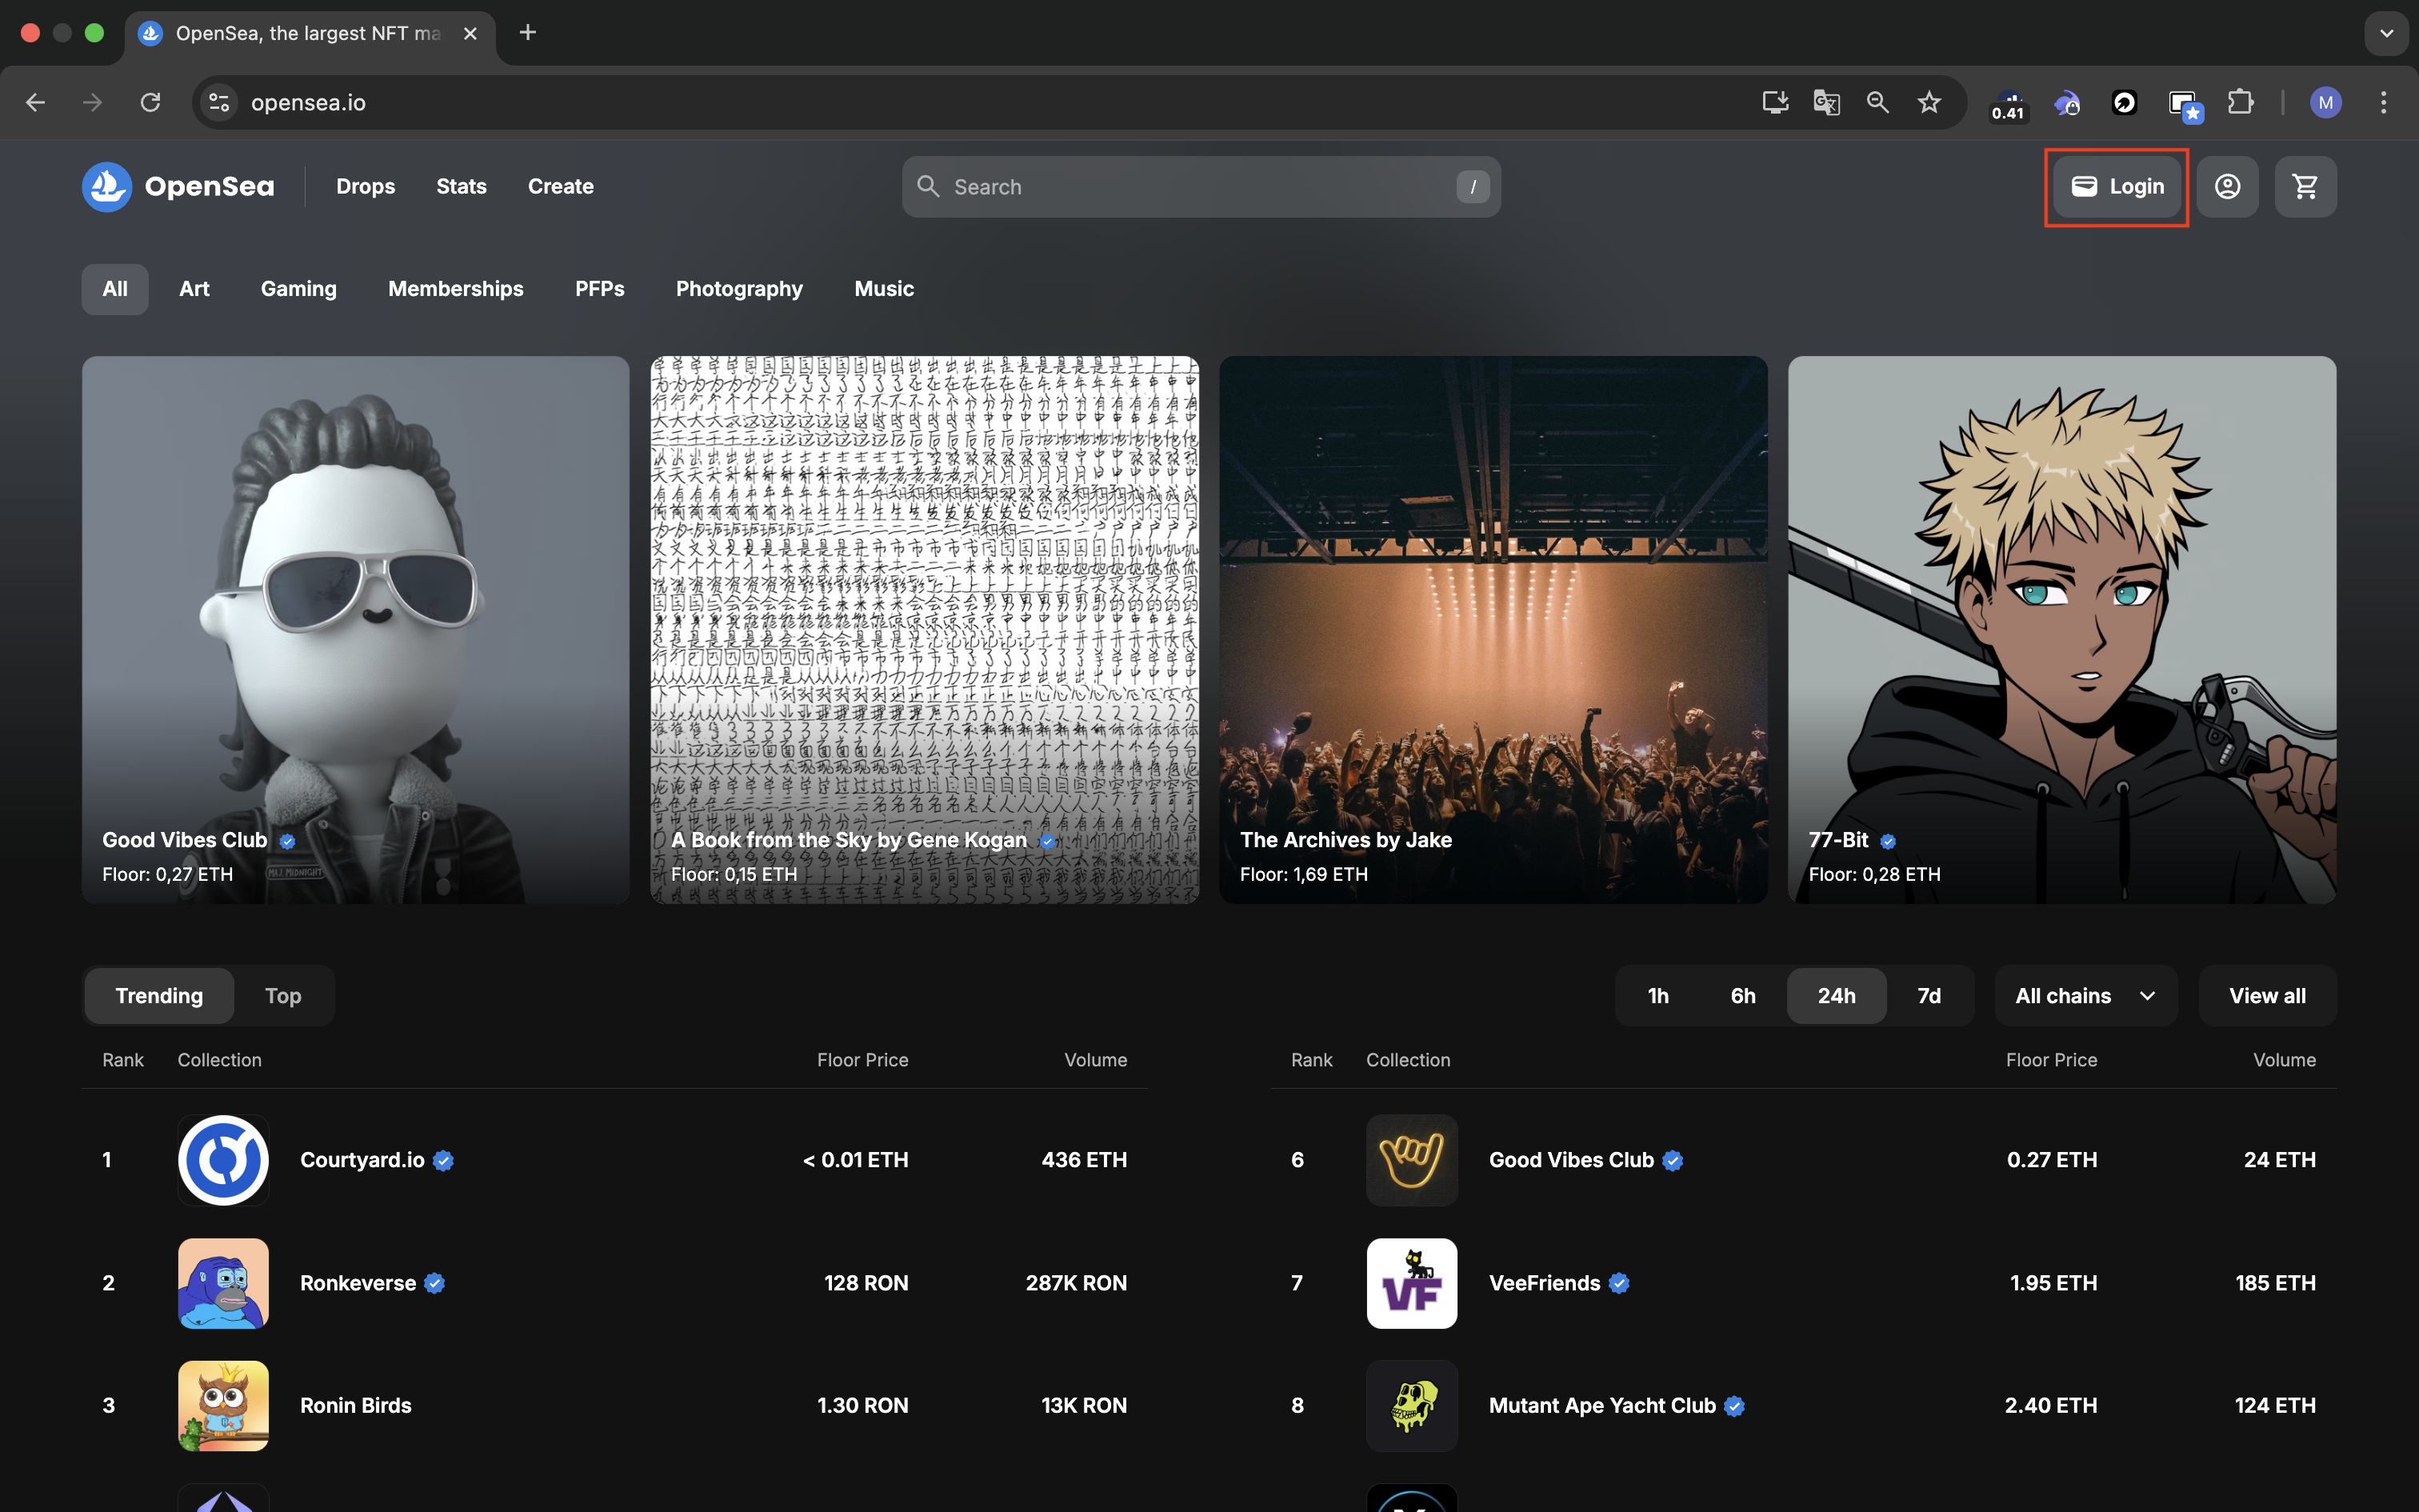Open the 77-Bit featured card

(2062, 630)
